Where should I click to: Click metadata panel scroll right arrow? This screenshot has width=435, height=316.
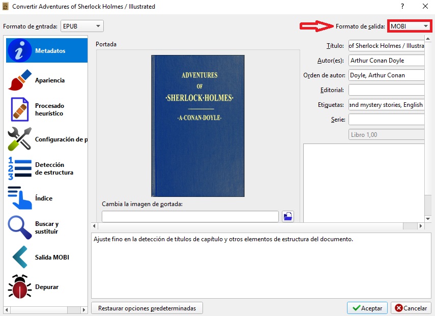(x=421, y=226)
